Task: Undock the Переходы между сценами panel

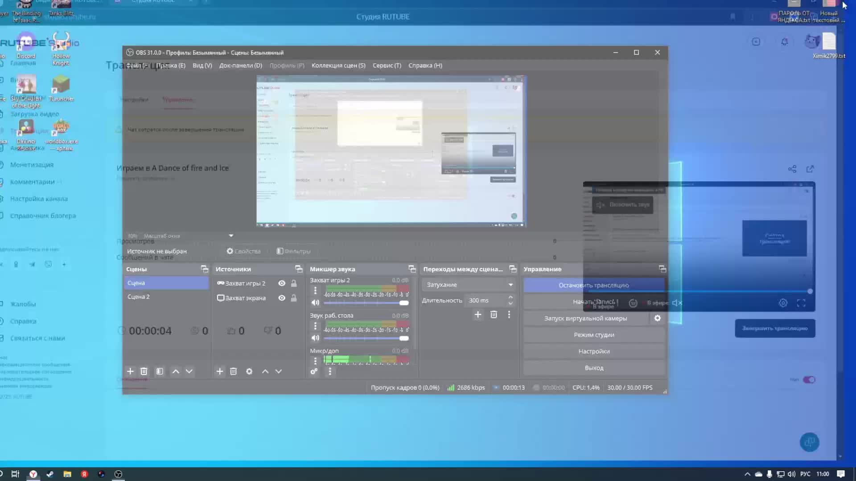Action: [513, 269]
